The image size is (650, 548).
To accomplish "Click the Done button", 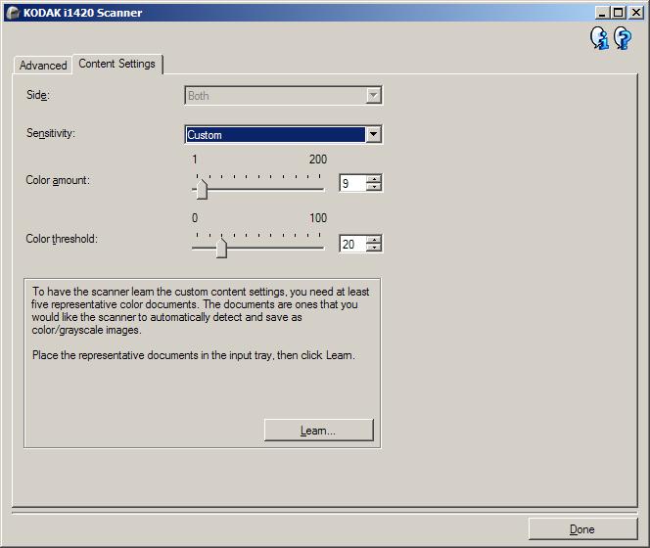I will coord(582,529).
